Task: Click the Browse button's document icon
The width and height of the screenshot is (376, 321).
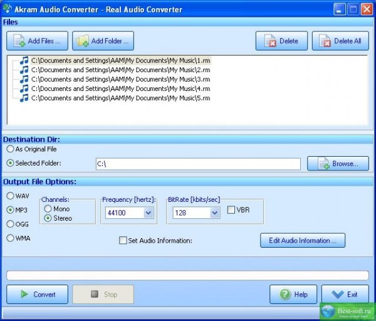Action: tap(323, 164)
